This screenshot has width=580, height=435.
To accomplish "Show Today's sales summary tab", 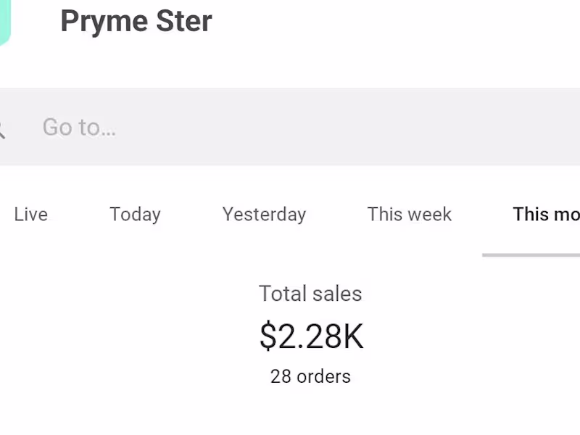I will (135, 215).
